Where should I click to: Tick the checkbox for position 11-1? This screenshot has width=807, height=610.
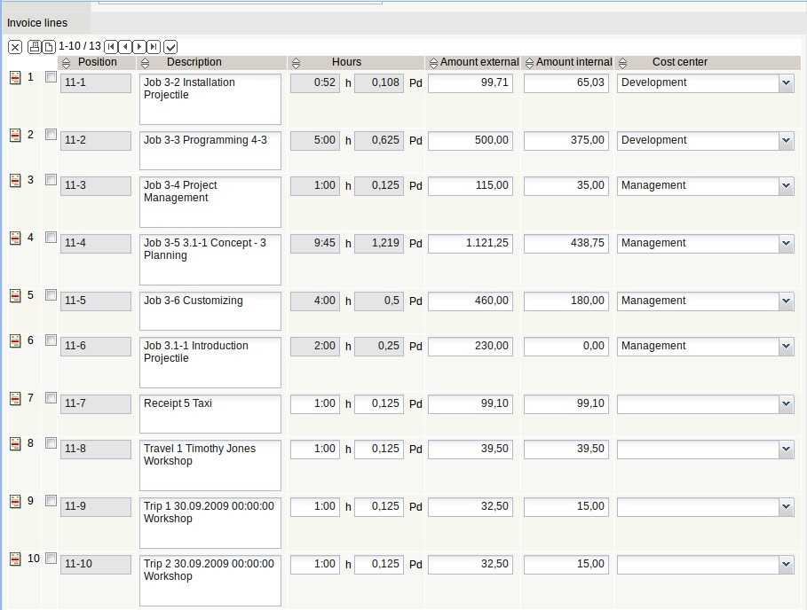click(51, 77)
